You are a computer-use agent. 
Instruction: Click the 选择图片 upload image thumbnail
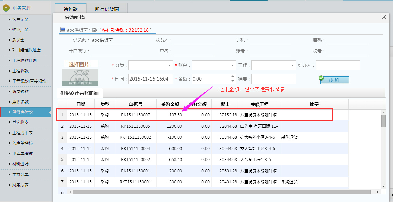point(80,73)
